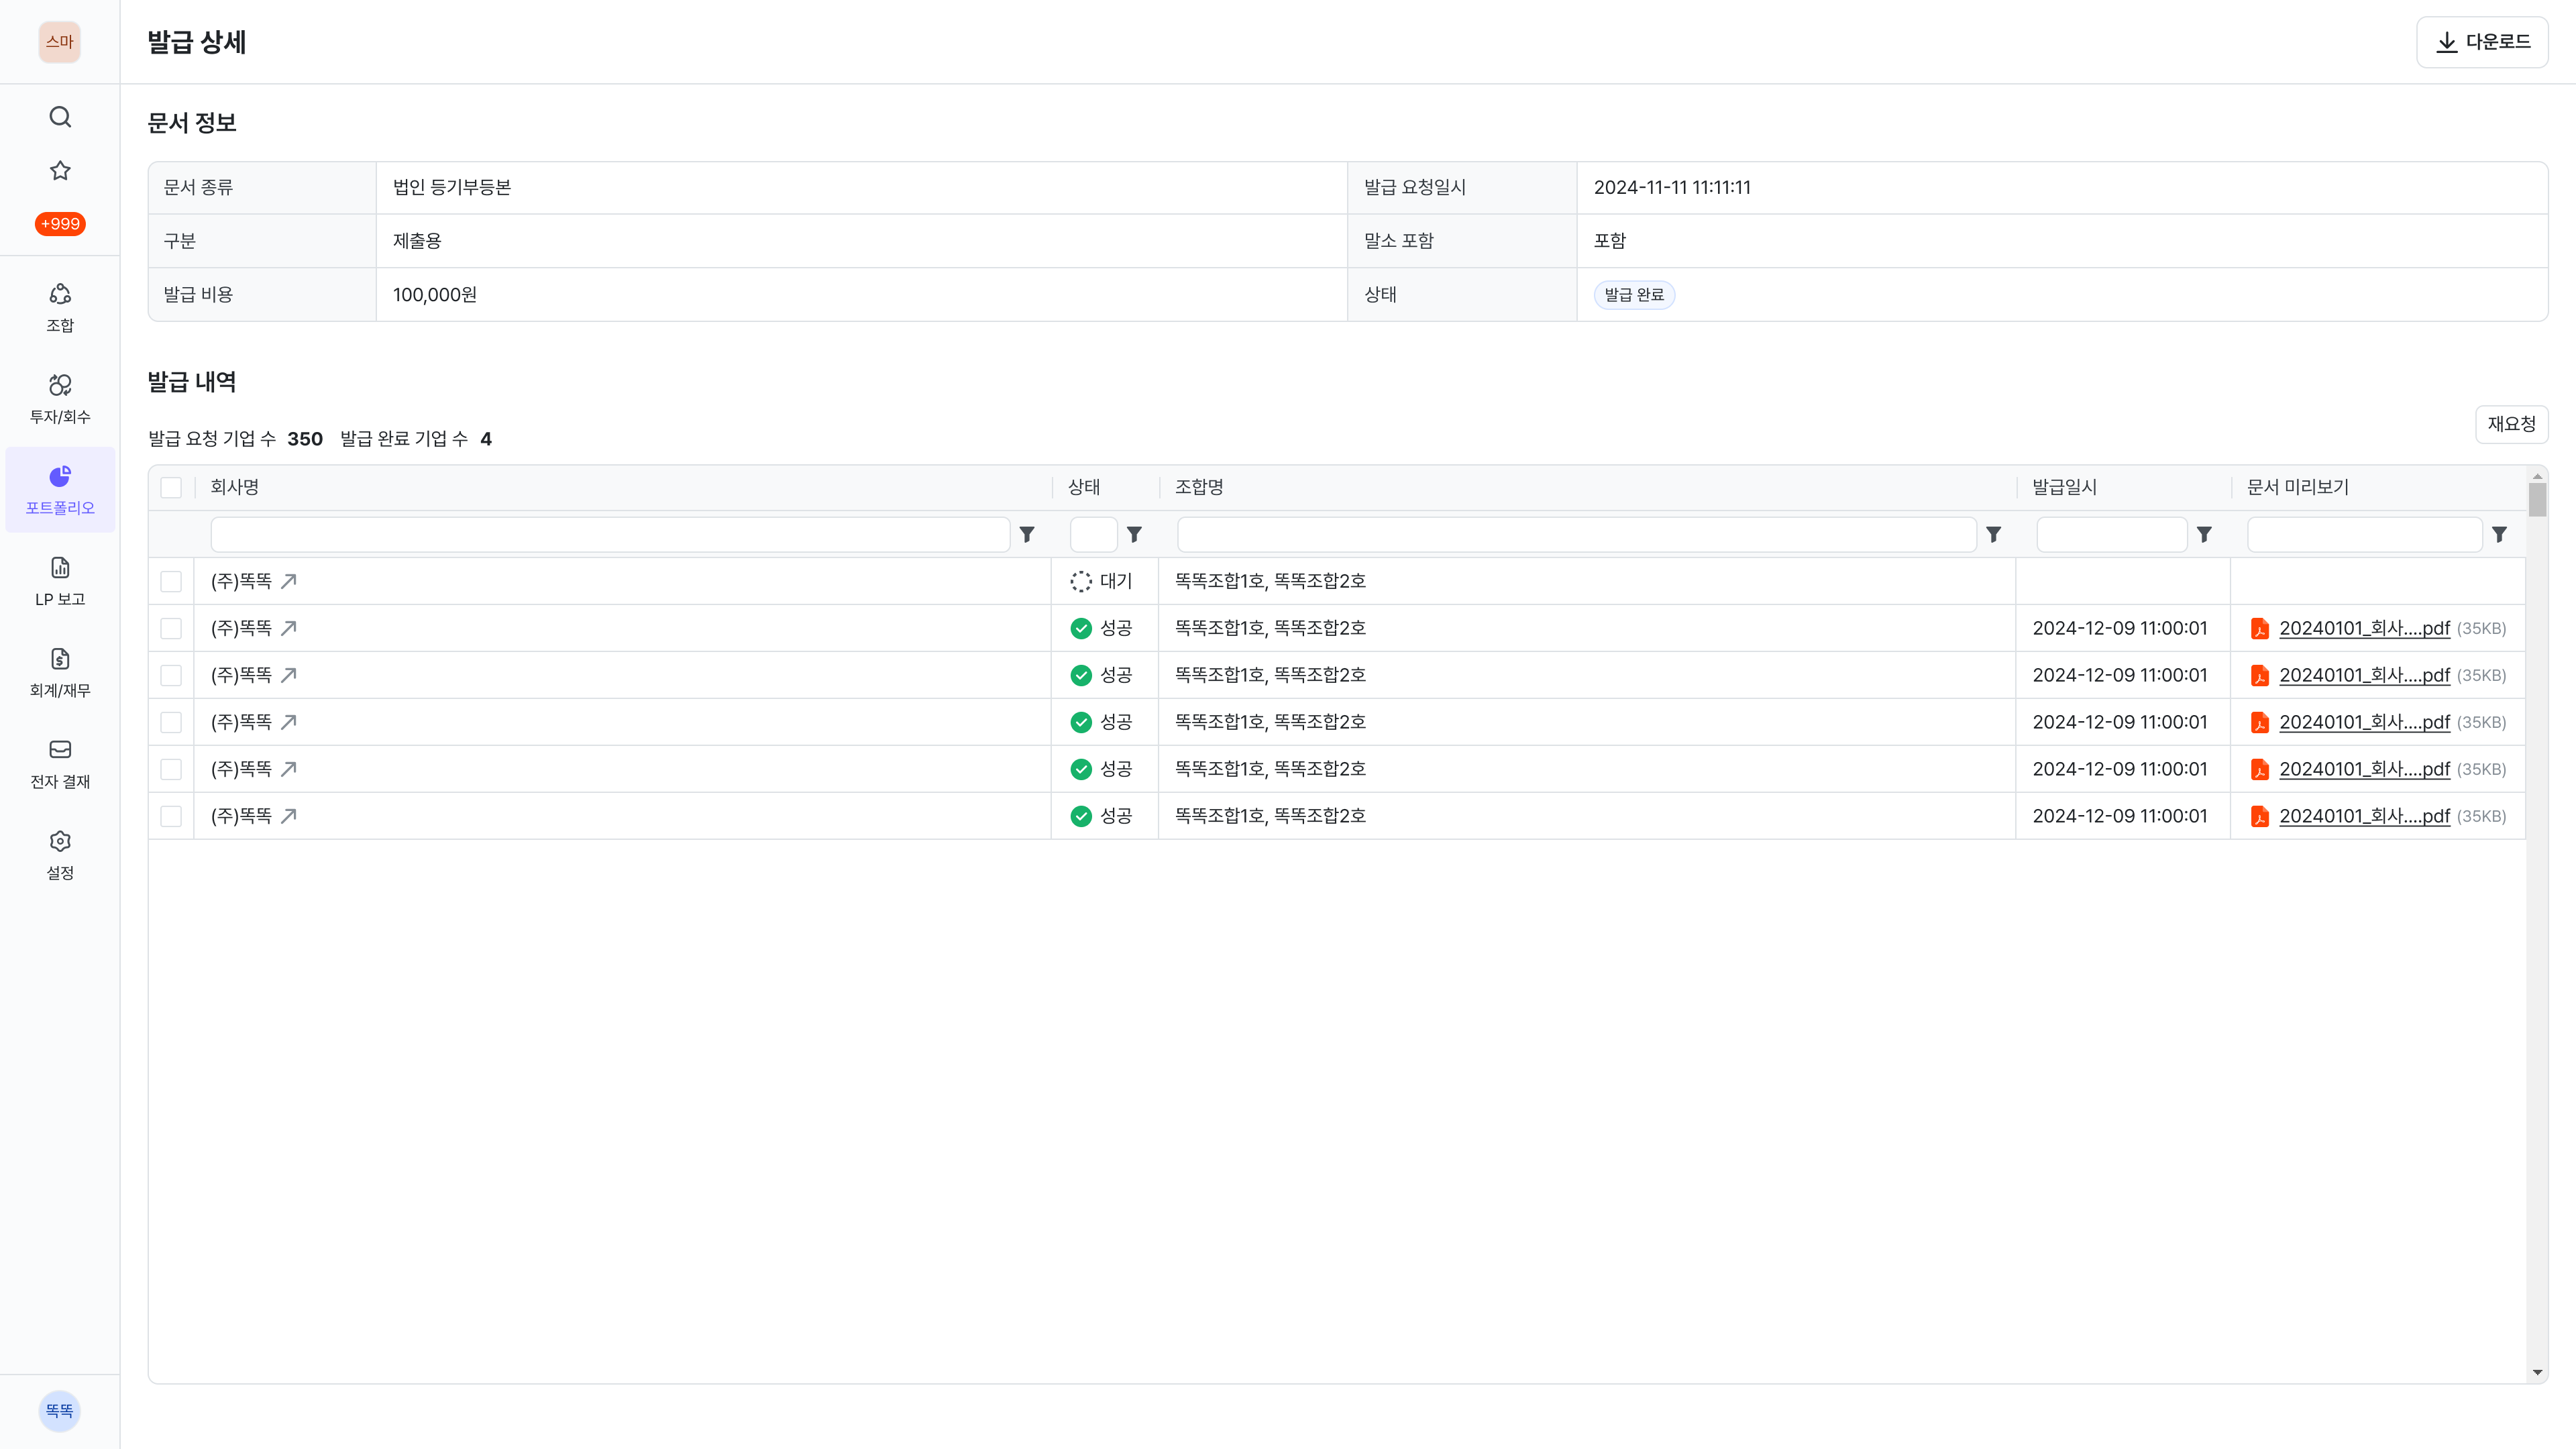
Task: Click the table's vertical scrollbar thumb
Action: (2537, 499)
